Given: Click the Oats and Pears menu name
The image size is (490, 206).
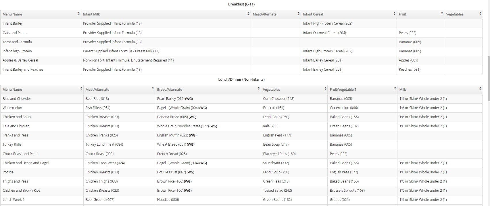Looking at the screenshot, I should point(15,33).
